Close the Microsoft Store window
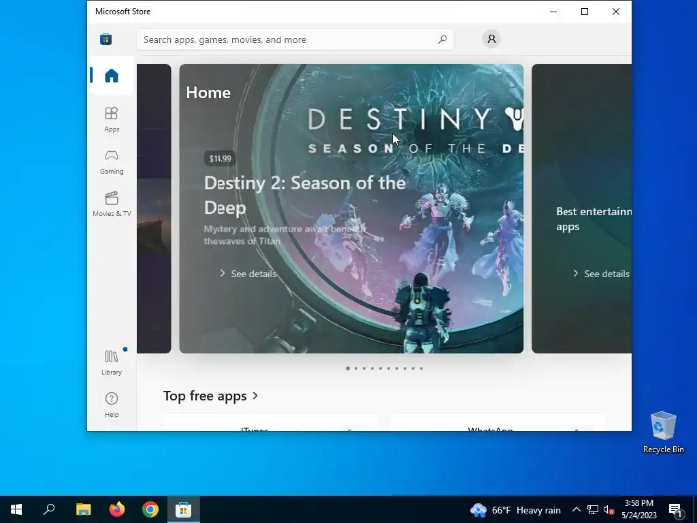 pyautogui.click(x=615, y=12)
